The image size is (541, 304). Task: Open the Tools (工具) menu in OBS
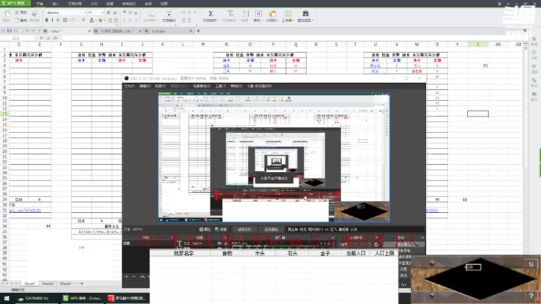tap(220, 86)
